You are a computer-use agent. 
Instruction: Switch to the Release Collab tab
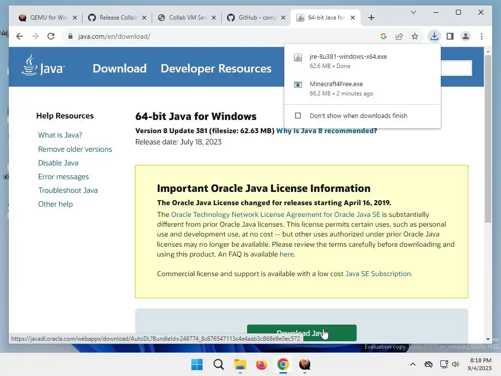coord(117,18)
